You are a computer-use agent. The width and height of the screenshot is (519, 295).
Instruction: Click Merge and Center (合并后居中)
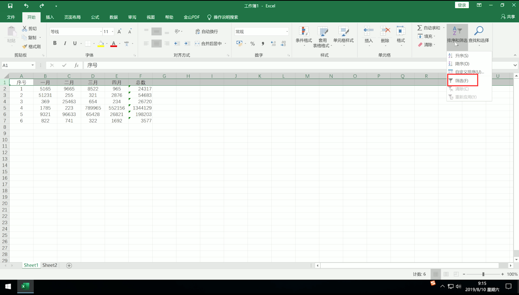208,44
